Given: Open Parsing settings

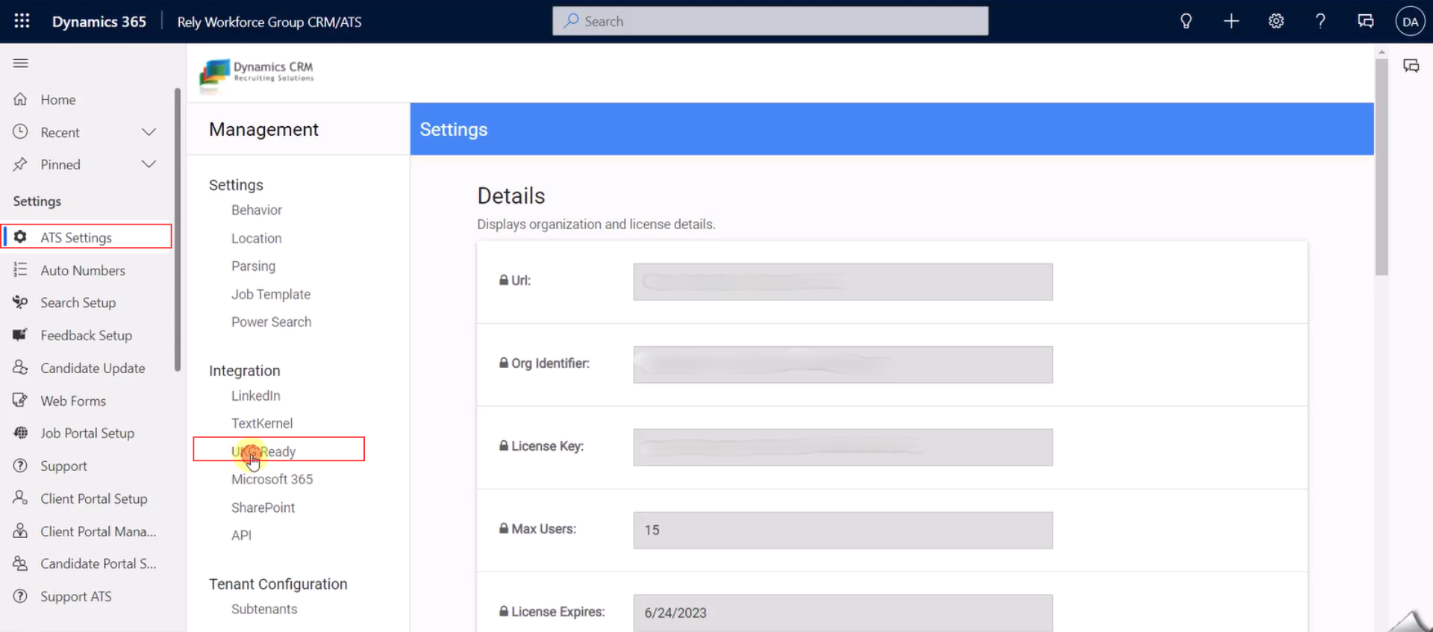Looking at the screenshot, I should (253, 266).
